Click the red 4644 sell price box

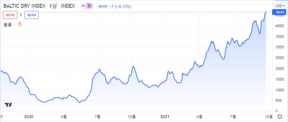point(10,15)
